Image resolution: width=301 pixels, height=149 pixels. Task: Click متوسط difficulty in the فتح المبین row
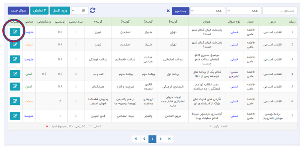(29, 116)
